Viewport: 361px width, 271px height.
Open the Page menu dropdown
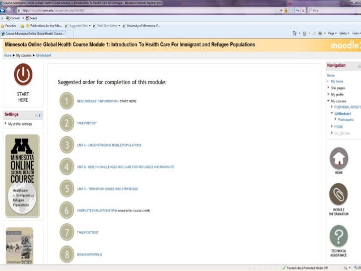click(332, 33)
